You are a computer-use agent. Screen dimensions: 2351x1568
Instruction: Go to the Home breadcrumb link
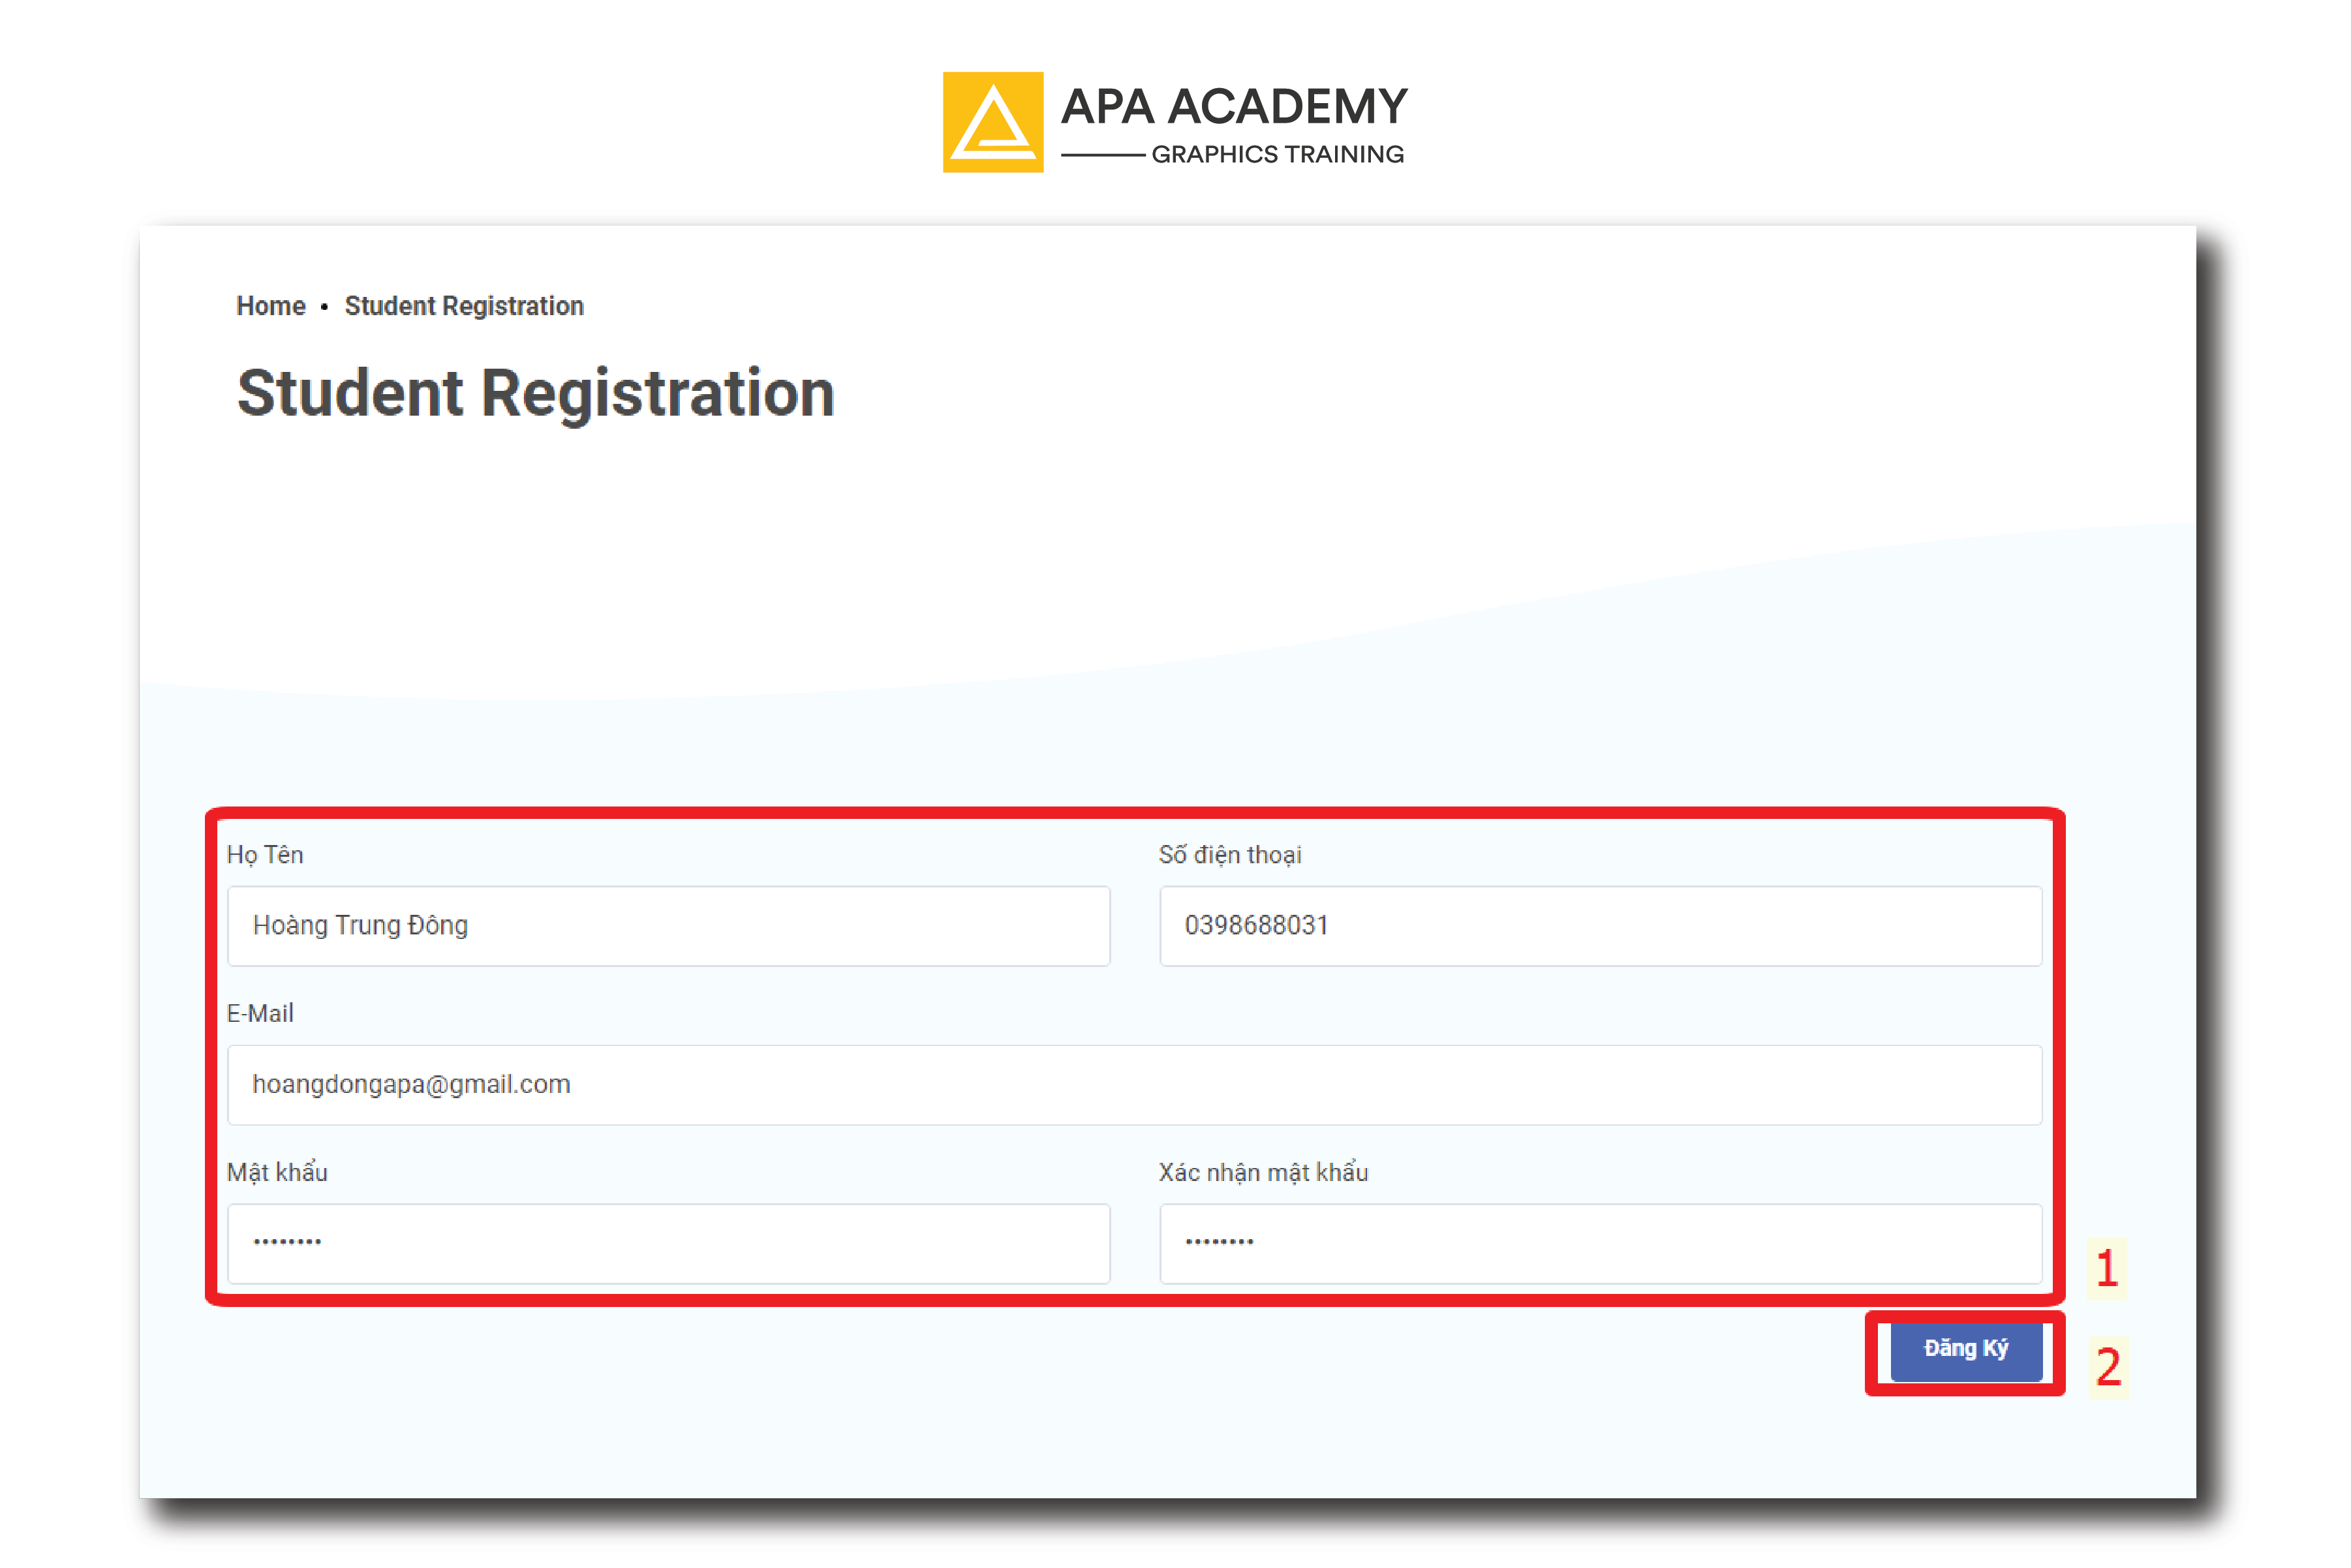pyautogui.click(x=270, y=306)
